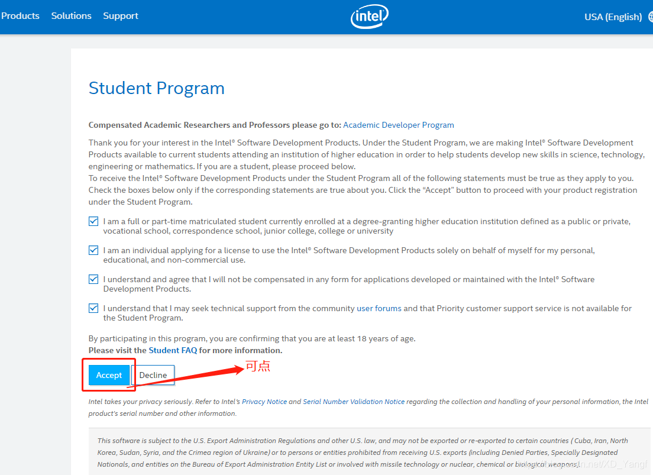This screenshot has height=475, width=653.
Task: Click the U.S. Export Administration Regulations paragraph
Action: [x=363, y=453]
